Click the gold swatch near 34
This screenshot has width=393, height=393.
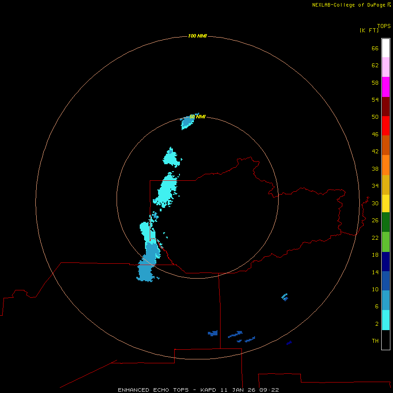tap(386, 185)
